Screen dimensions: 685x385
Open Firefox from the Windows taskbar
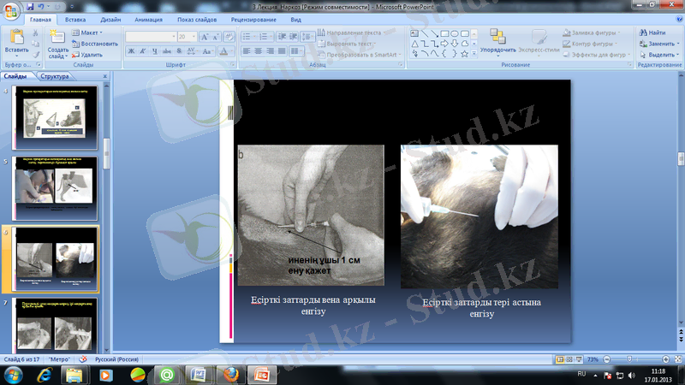tap(229, 374)
